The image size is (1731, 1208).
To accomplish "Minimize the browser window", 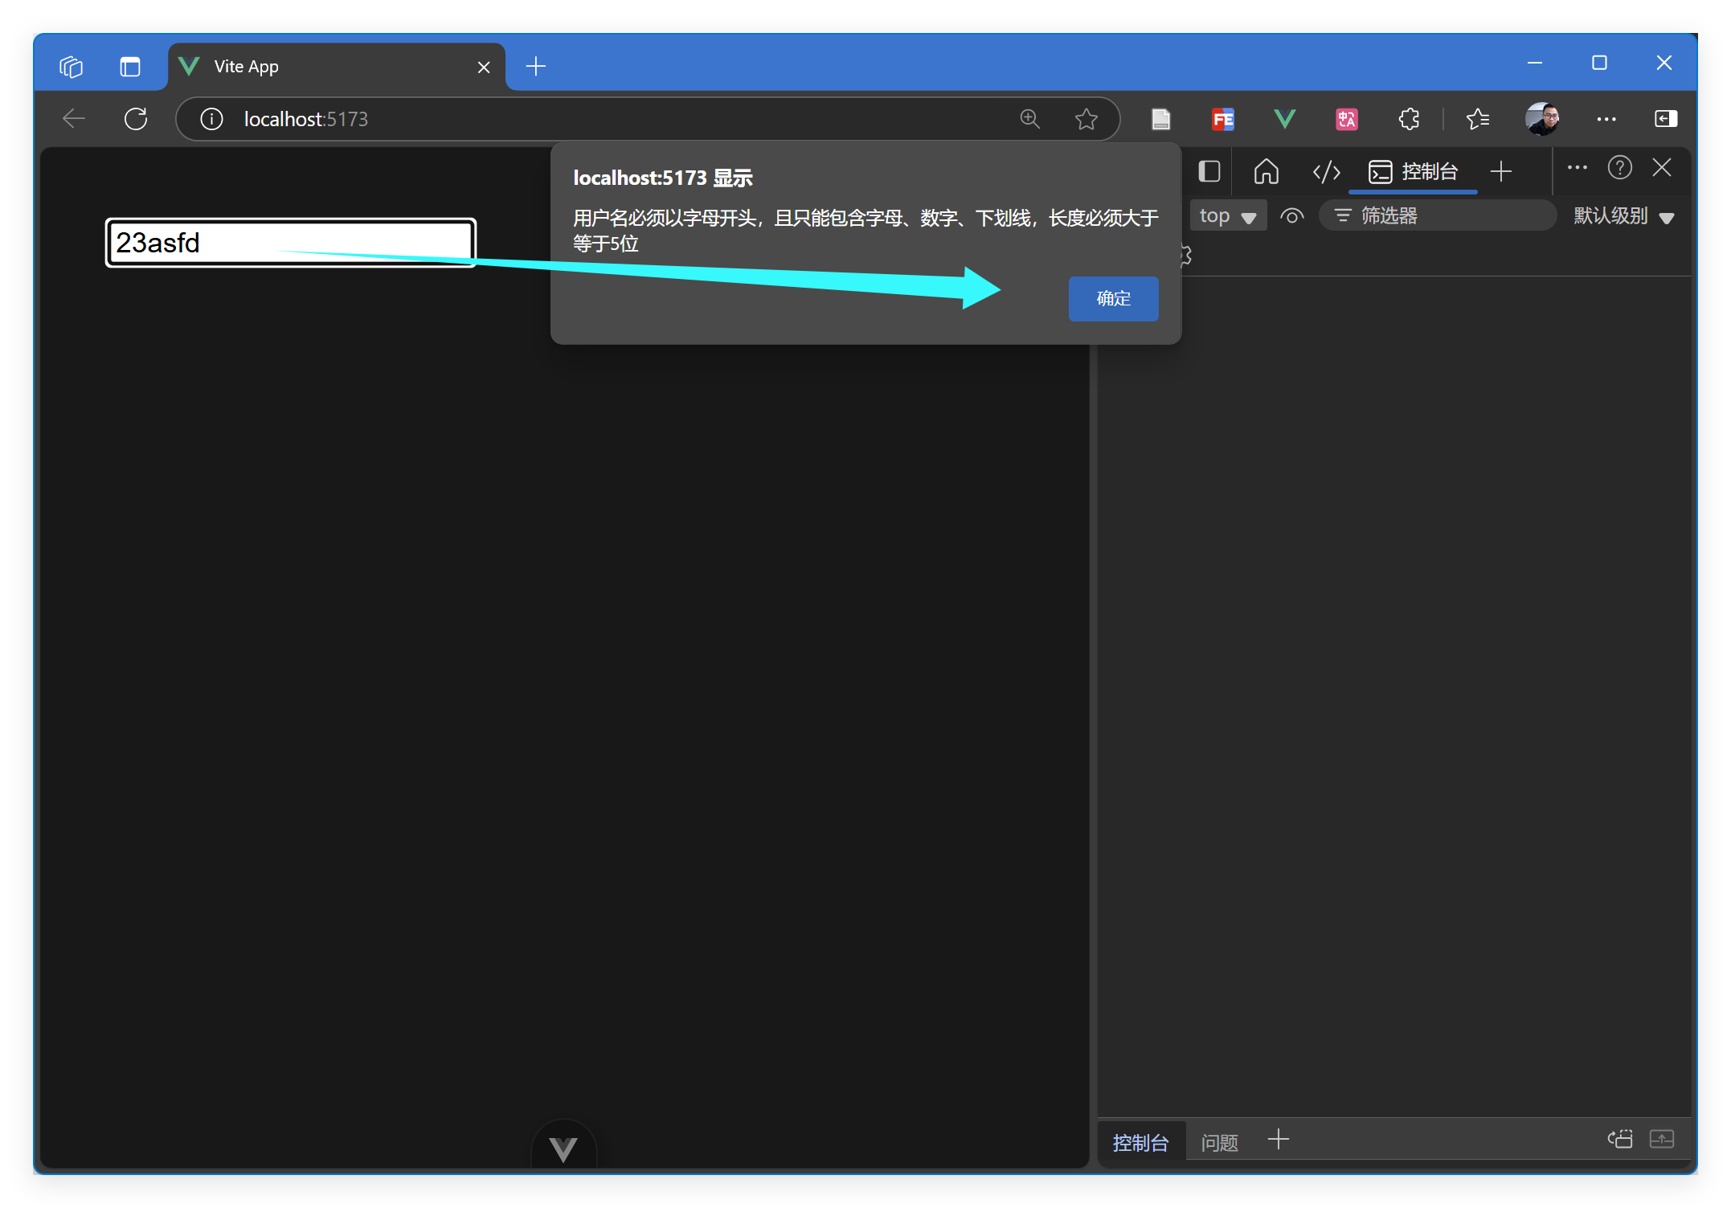I will pos(1535,63).
